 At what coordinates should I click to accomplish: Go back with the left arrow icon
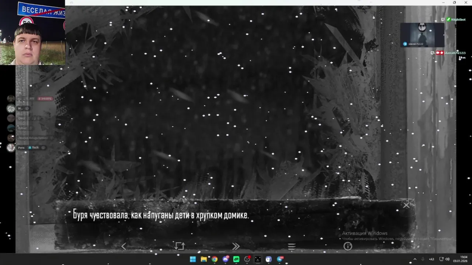point(124,246)
